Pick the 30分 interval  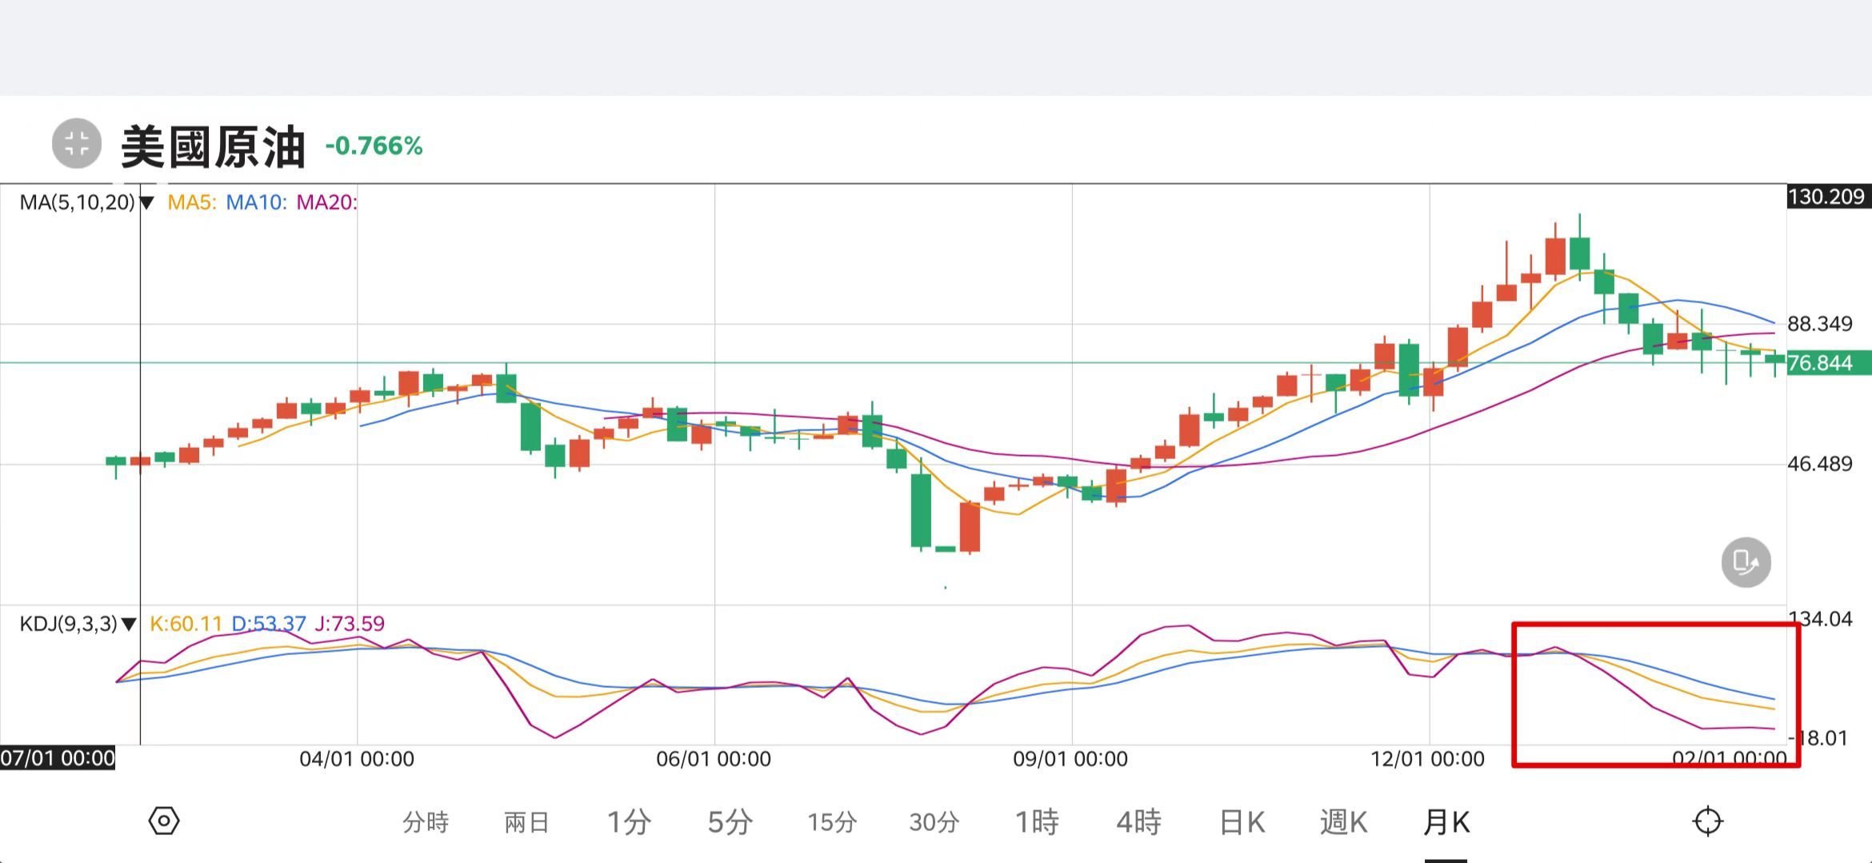pyautogui.click(x=934, y=822)
